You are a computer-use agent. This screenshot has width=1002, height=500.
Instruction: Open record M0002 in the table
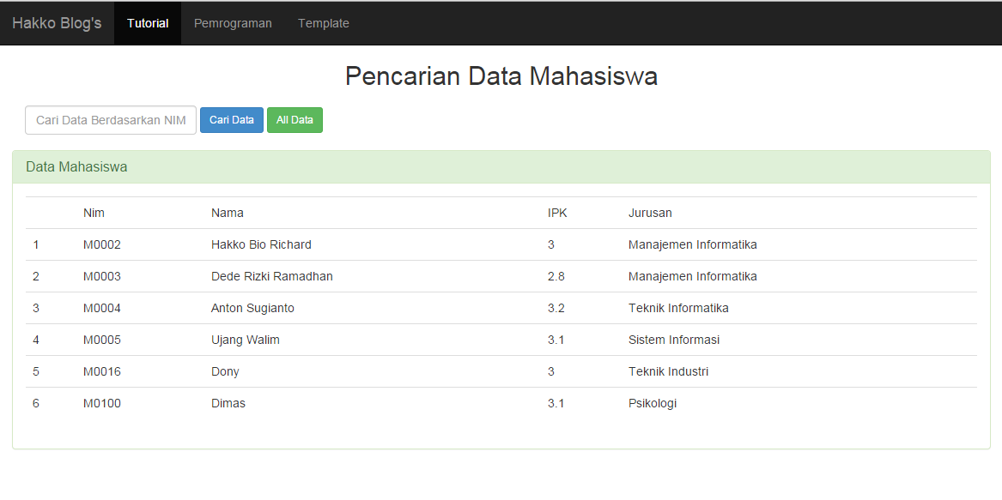tap(101, 244)
